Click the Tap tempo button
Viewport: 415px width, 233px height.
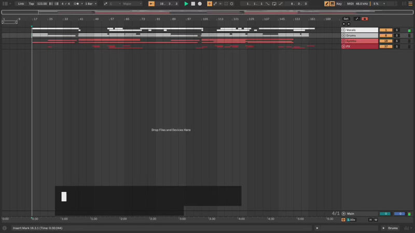tap(31, 4)
